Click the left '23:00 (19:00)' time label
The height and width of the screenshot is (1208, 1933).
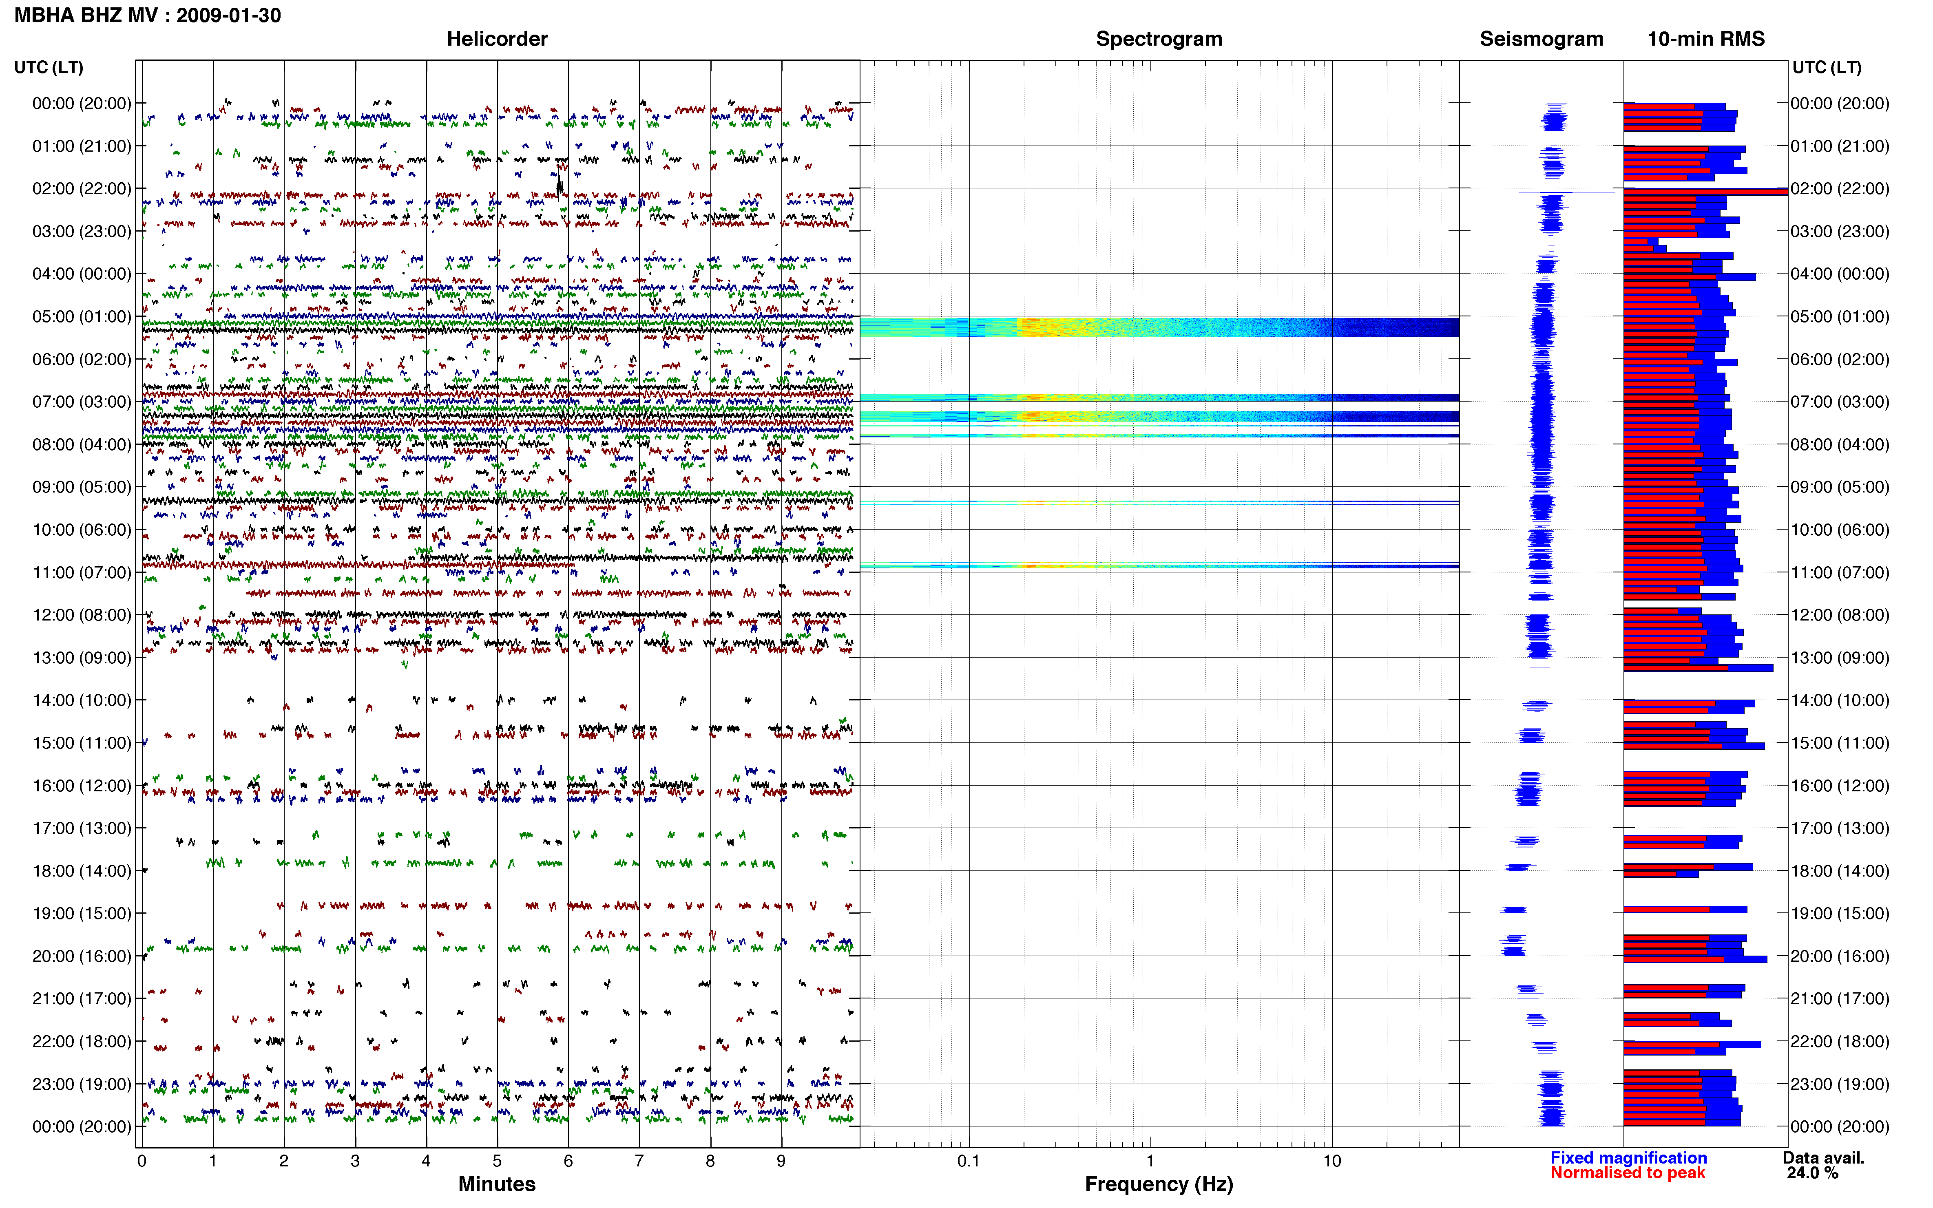pyautogui.click(x=82, y=1084)
